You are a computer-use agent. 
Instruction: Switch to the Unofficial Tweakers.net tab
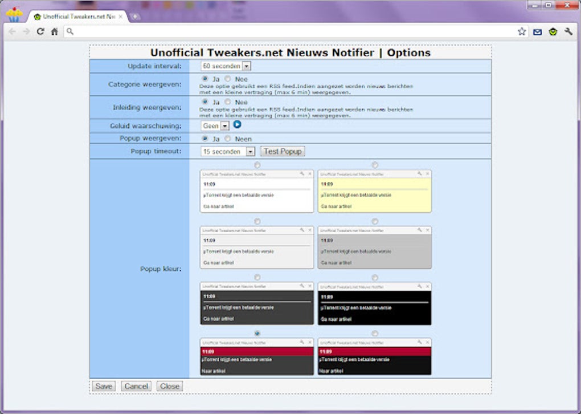(x=77, y=17)
